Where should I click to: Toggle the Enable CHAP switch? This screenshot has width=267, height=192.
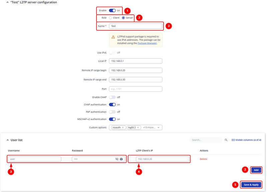112,97
